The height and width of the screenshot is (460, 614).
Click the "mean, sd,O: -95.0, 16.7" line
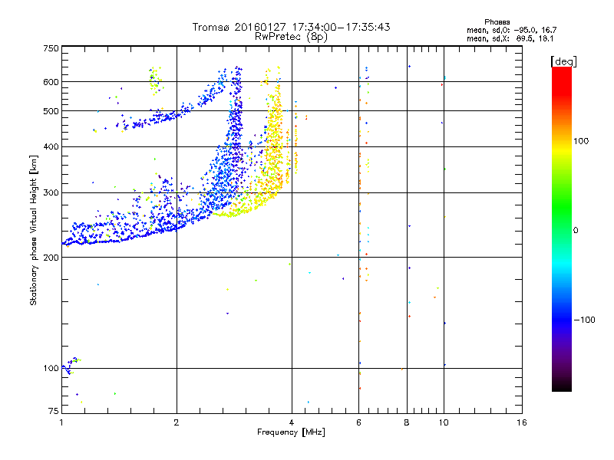point(511,30)
